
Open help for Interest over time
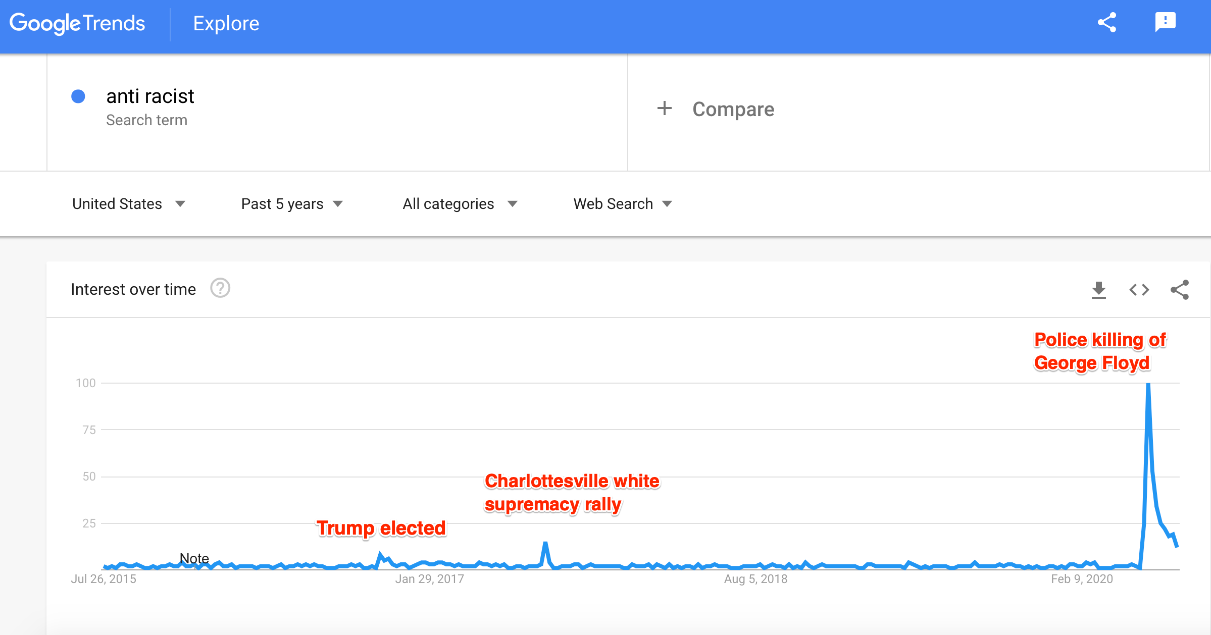[x=220, y=289]
